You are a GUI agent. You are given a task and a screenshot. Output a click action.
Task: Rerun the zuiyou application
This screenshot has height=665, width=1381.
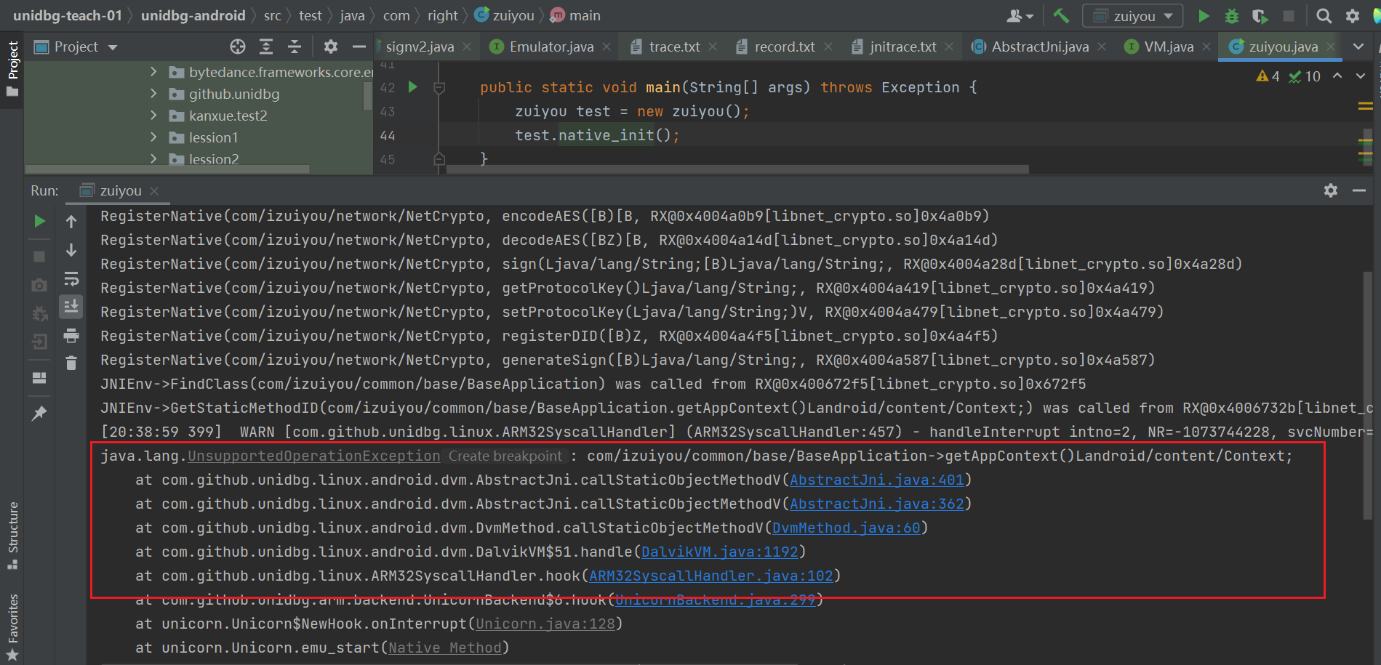point(39,222)
